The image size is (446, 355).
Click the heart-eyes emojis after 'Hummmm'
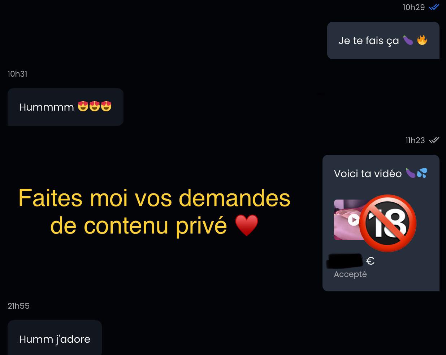(x=95, y=107)
